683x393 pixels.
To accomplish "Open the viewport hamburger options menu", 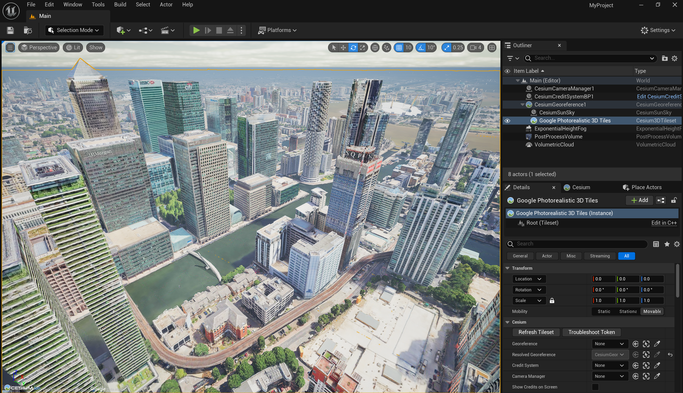I will 10,48.
